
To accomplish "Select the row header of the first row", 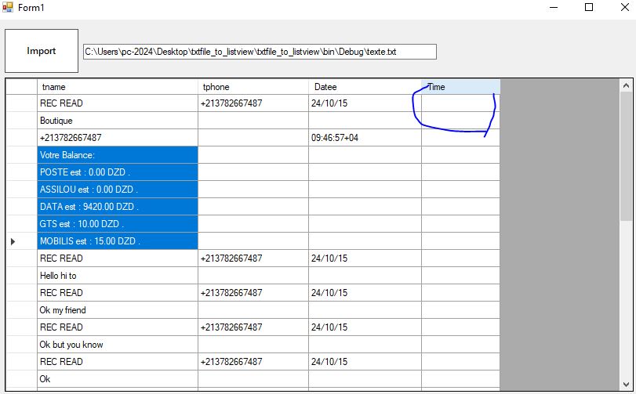I will pyautogui.click(x=21, y=103).
